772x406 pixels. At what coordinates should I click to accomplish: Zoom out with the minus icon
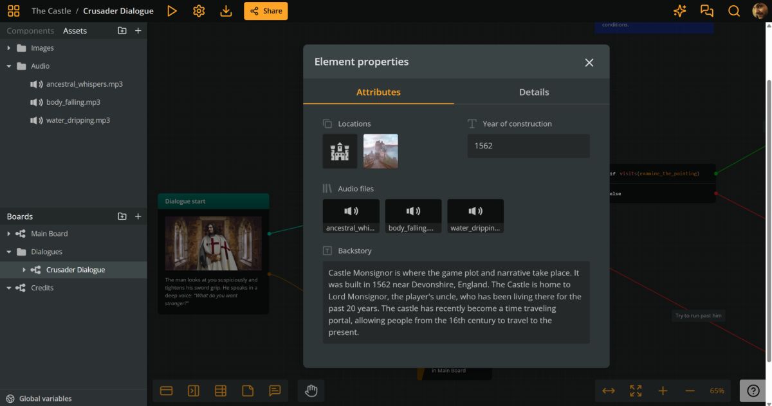point(690,391)
